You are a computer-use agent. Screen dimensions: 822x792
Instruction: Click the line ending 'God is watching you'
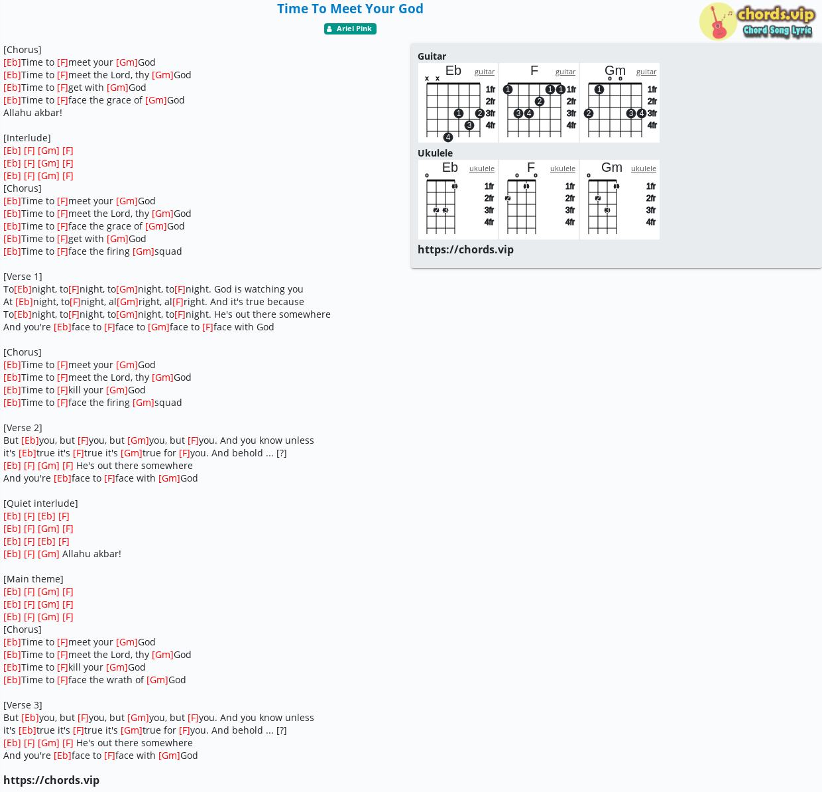[x=153, y=289]
